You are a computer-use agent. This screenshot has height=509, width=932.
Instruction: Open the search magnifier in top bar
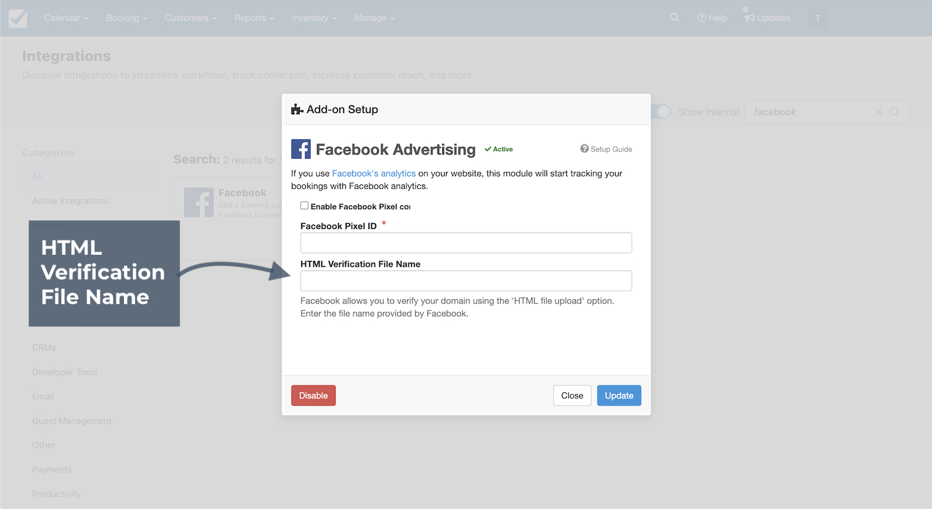(675, 17)
